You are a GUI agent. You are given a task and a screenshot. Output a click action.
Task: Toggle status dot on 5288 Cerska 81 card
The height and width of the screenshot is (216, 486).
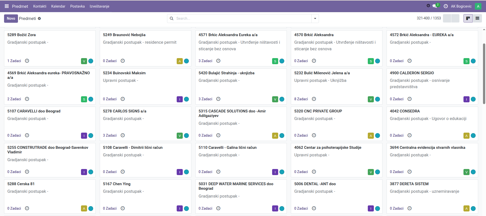[91, 209]
